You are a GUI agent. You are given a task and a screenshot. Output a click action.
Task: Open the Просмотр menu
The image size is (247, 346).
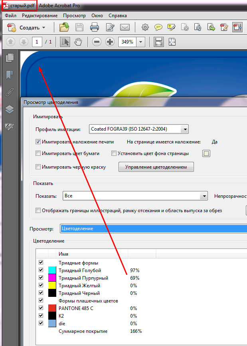[74, 16]
